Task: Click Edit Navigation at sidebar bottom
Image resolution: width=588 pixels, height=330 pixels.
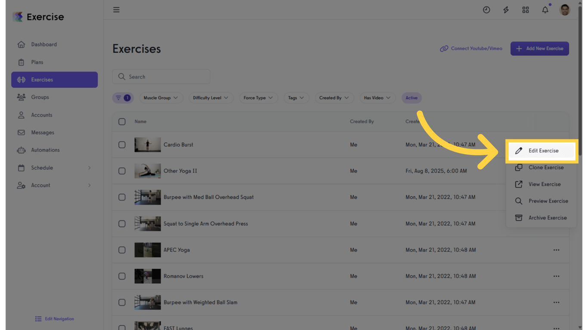Action: point(55,319)
